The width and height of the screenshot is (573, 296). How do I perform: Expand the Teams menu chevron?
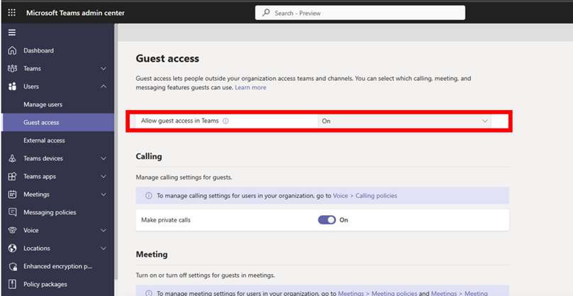[104, 68]
